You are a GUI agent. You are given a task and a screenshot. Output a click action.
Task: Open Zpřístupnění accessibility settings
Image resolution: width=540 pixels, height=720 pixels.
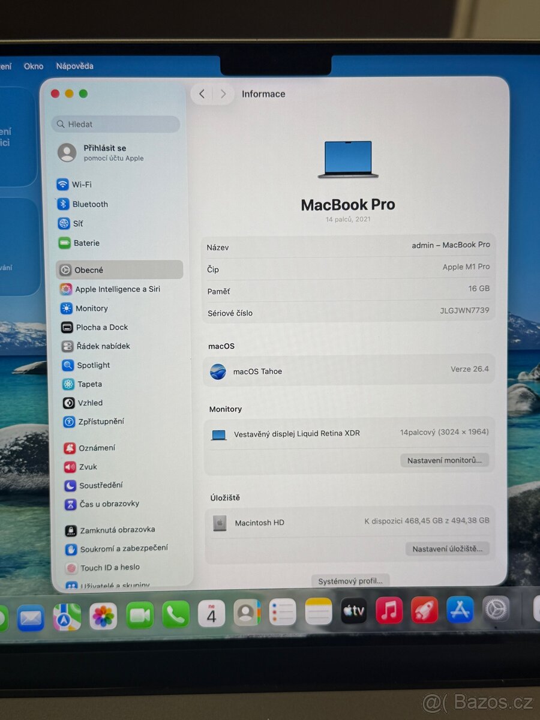pos(94,422)
